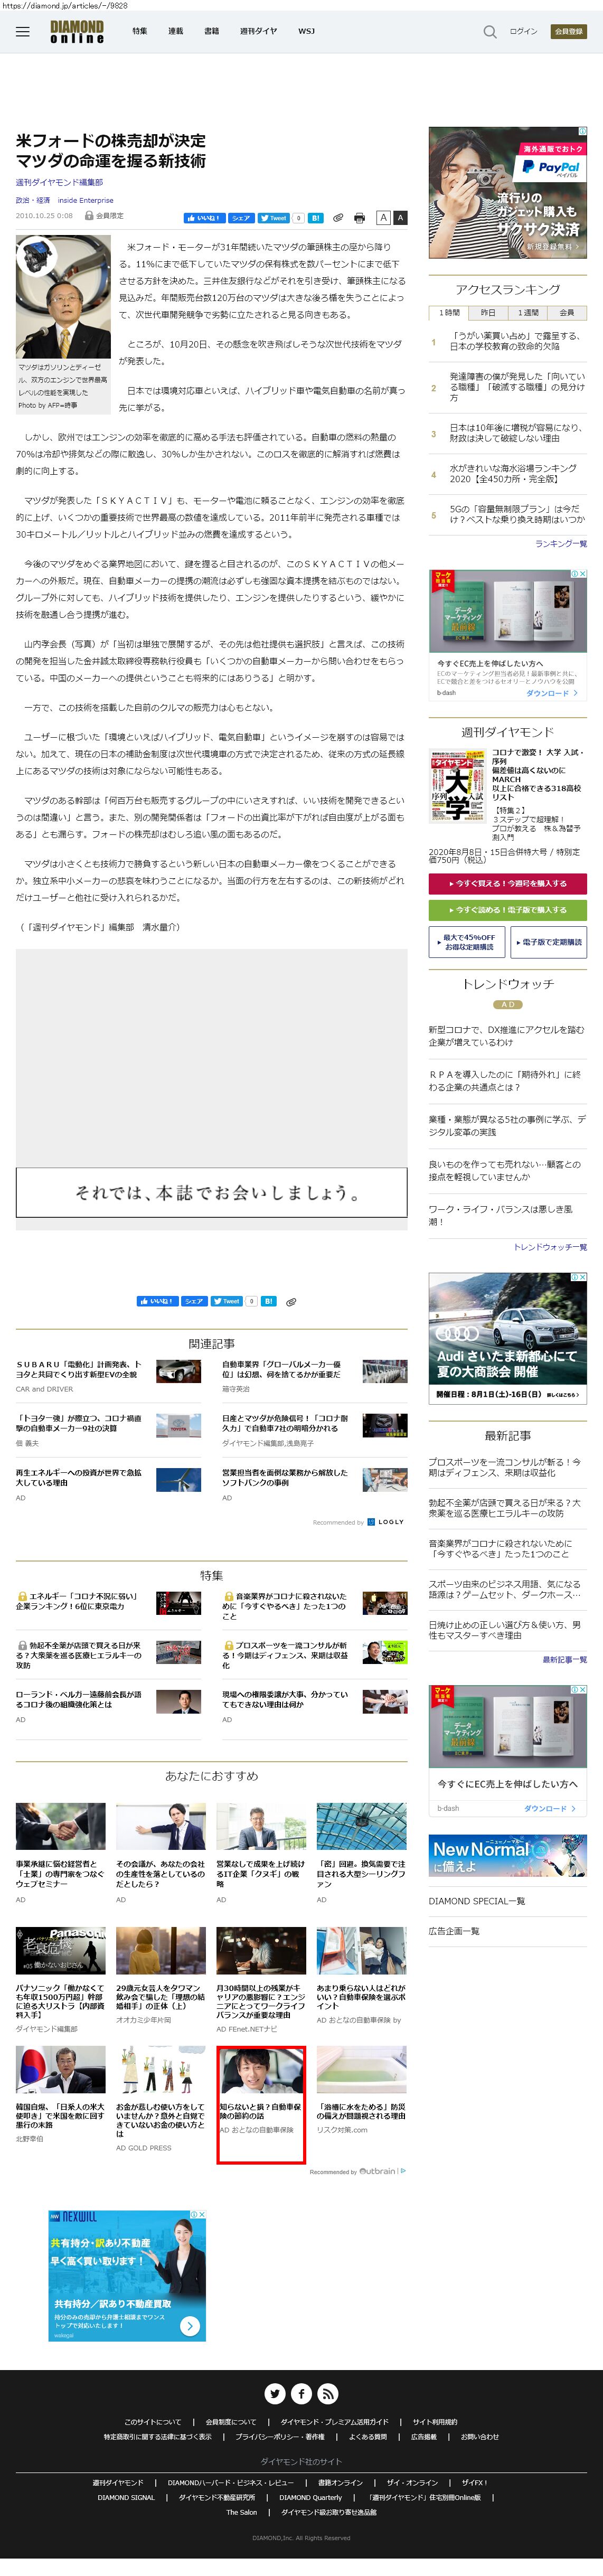Open the 特集 navigation menu item
The width and height of the screenshot is (603, 2576).
(140, 32)
